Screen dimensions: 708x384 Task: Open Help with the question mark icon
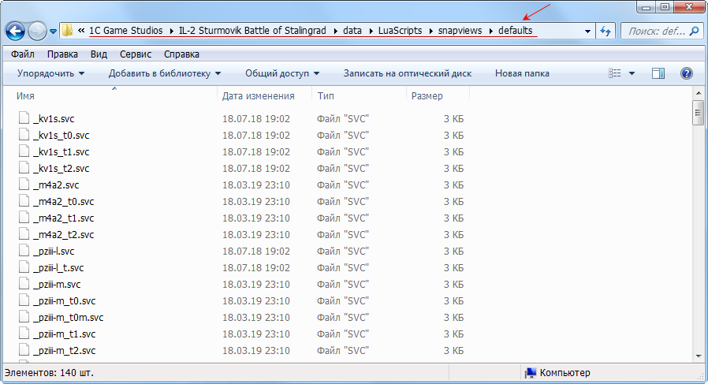687,73
